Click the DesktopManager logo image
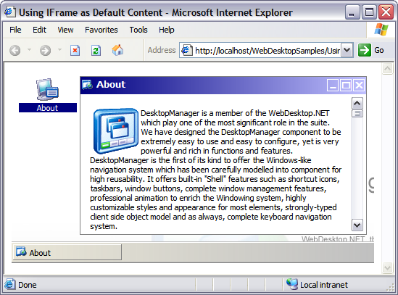 click(x=116, y=131)
